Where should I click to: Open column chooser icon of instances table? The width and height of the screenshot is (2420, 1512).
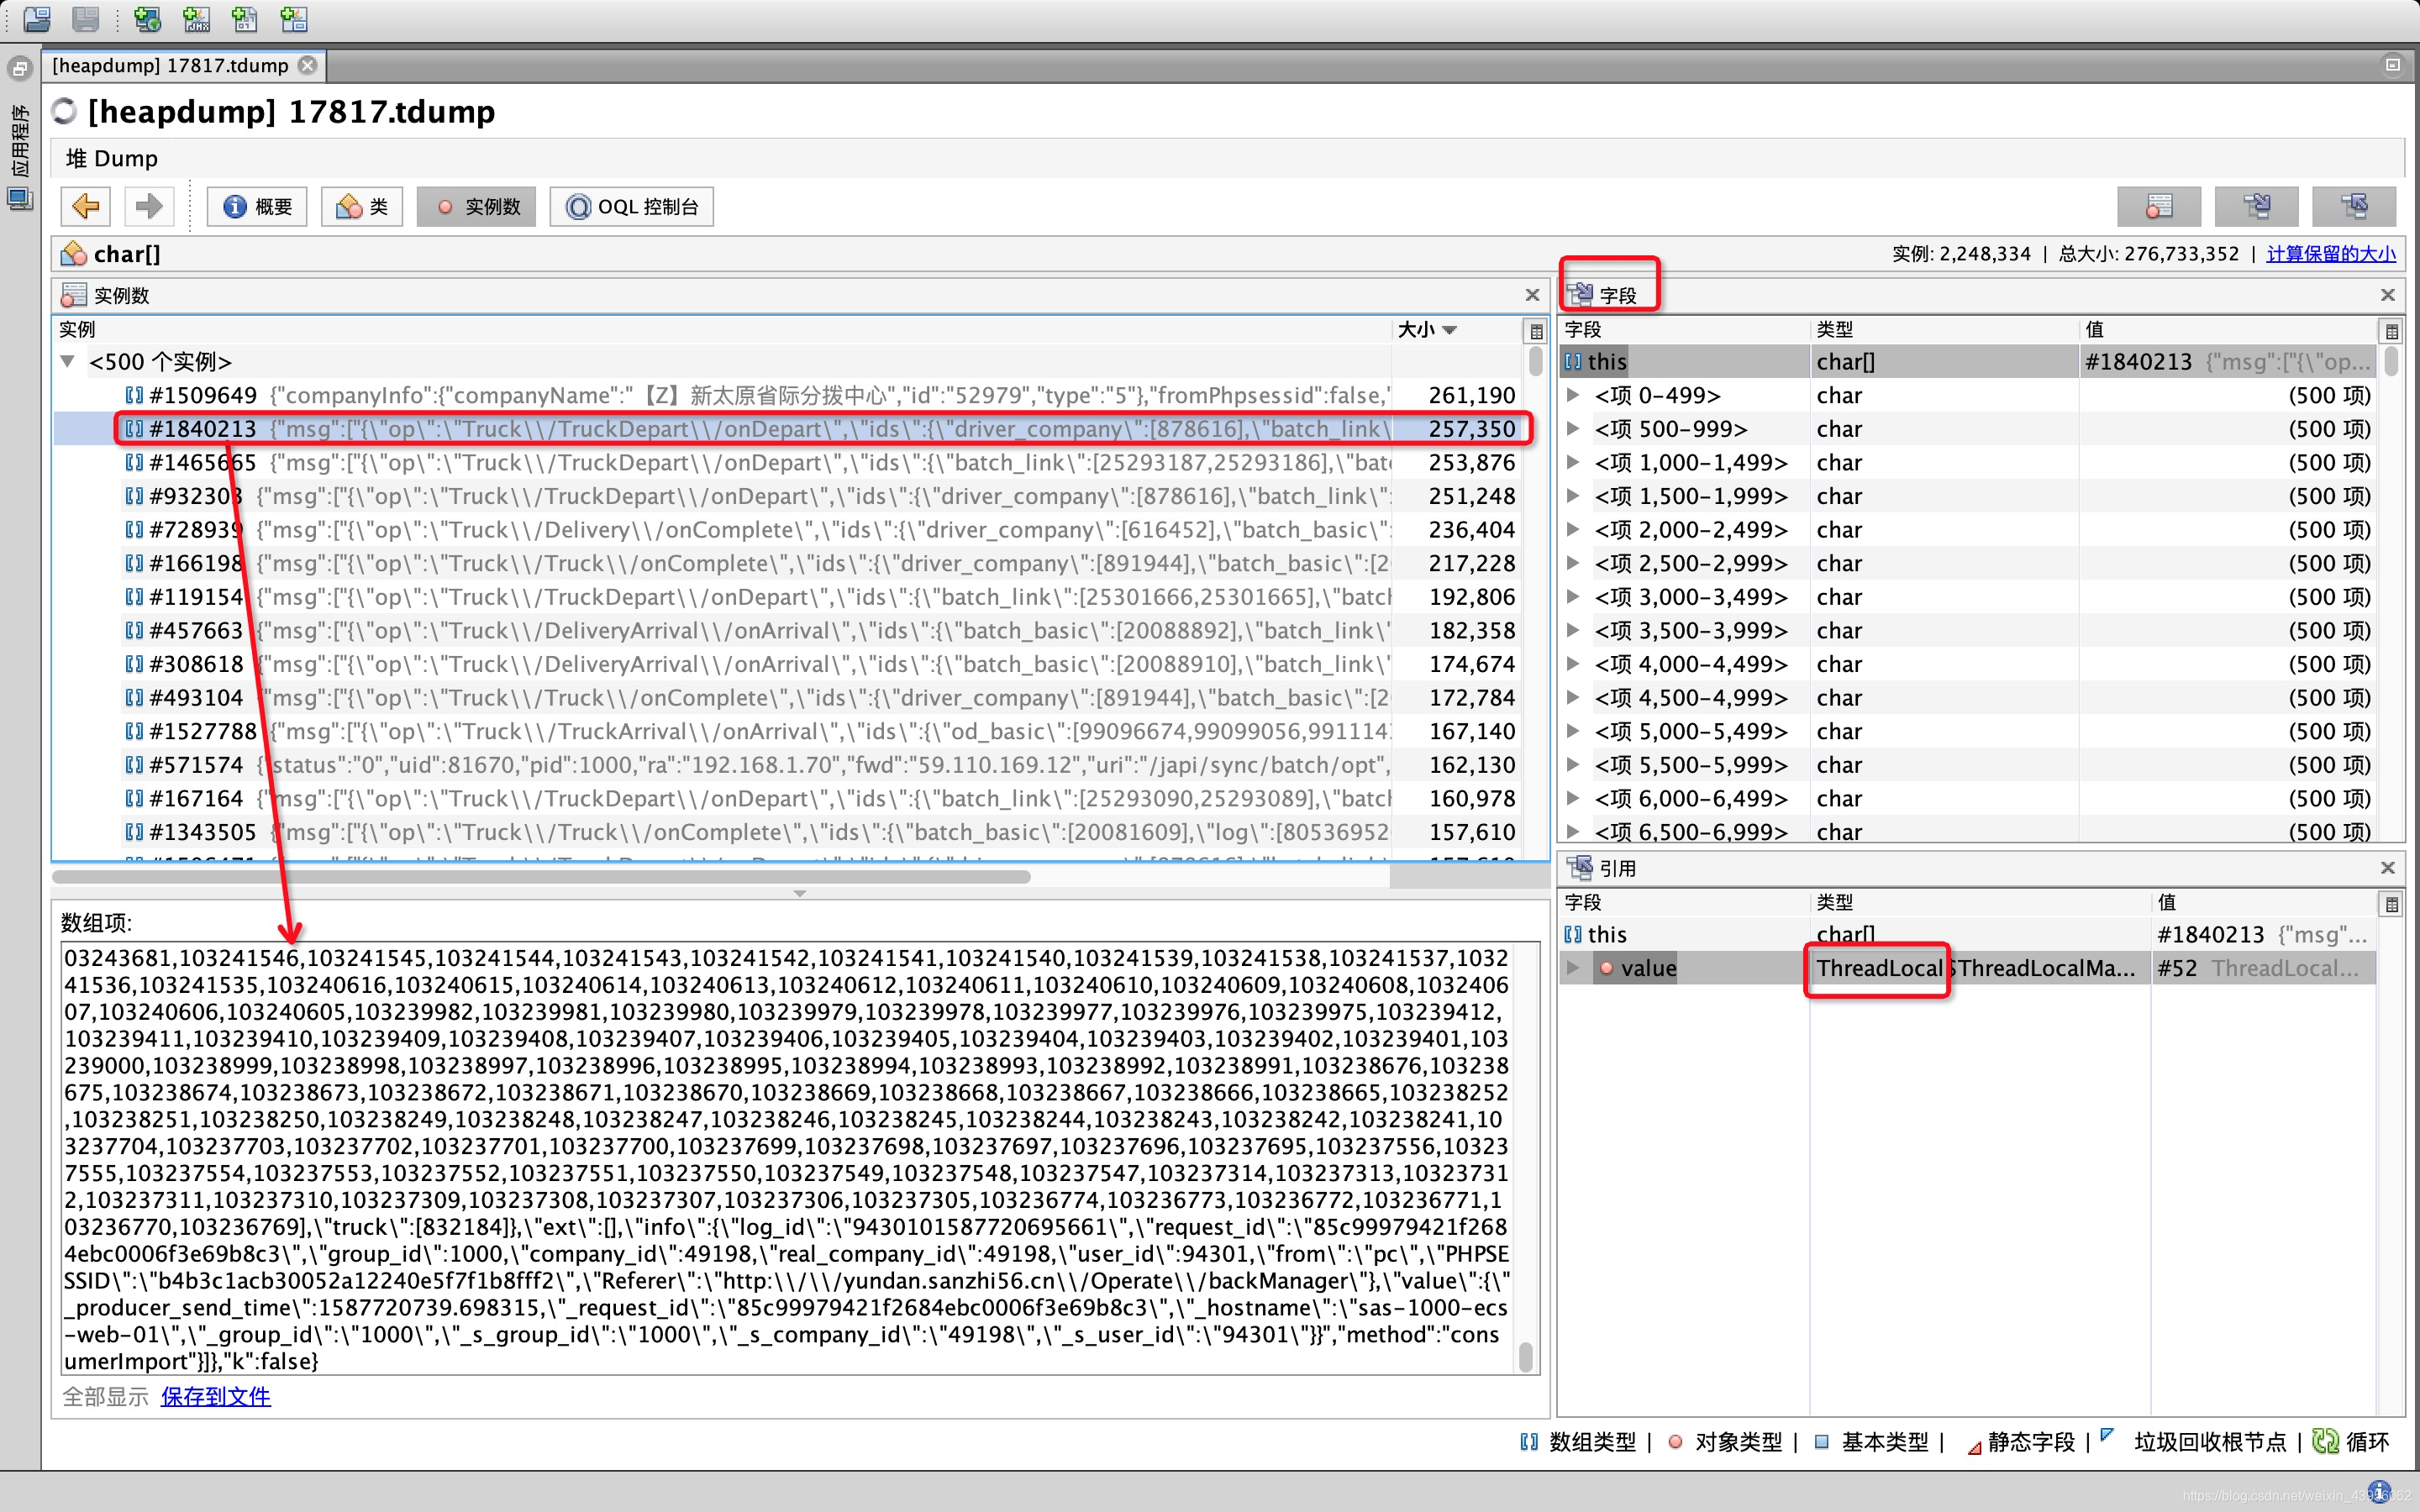click(x=1537, y=331)
